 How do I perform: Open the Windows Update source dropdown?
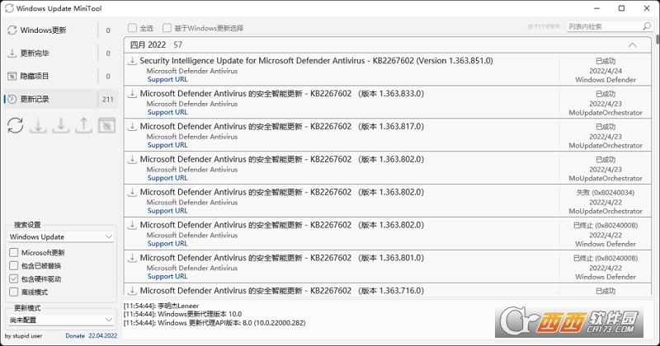[x=61, y=236]
